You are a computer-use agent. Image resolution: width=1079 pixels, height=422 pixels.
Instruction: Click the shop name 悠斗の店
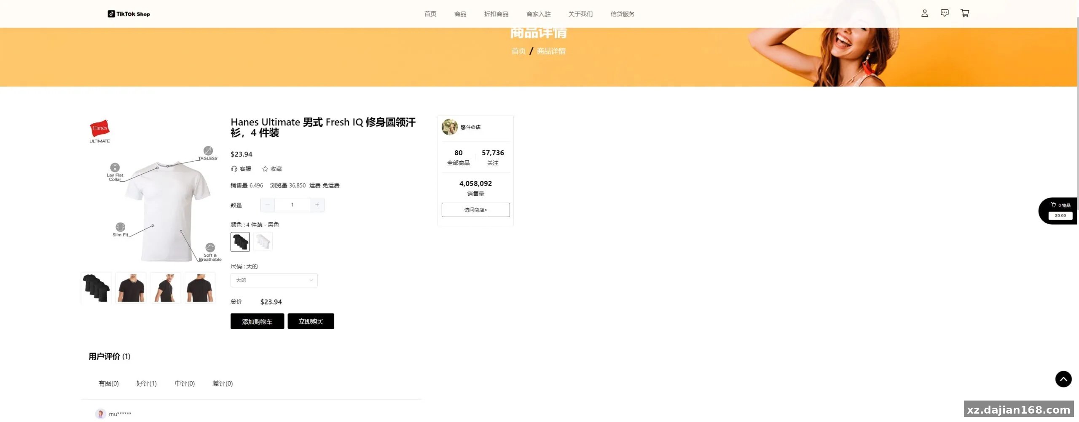[470, 127]
